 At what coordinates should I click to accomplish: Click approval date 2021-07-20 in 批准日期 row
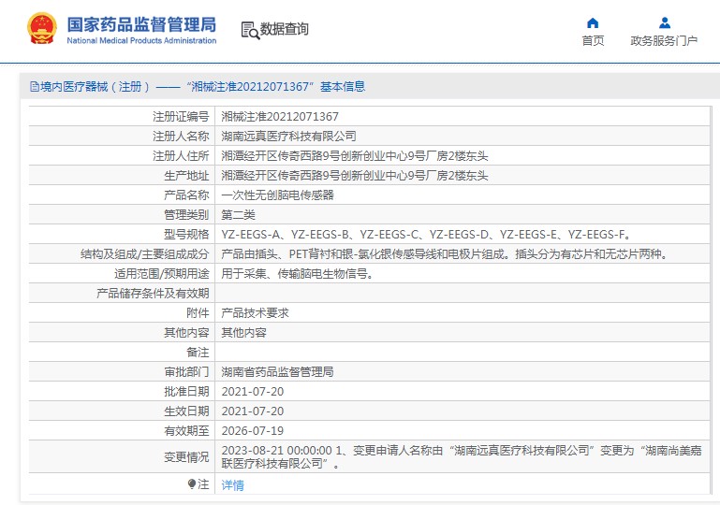coord(253,392)
